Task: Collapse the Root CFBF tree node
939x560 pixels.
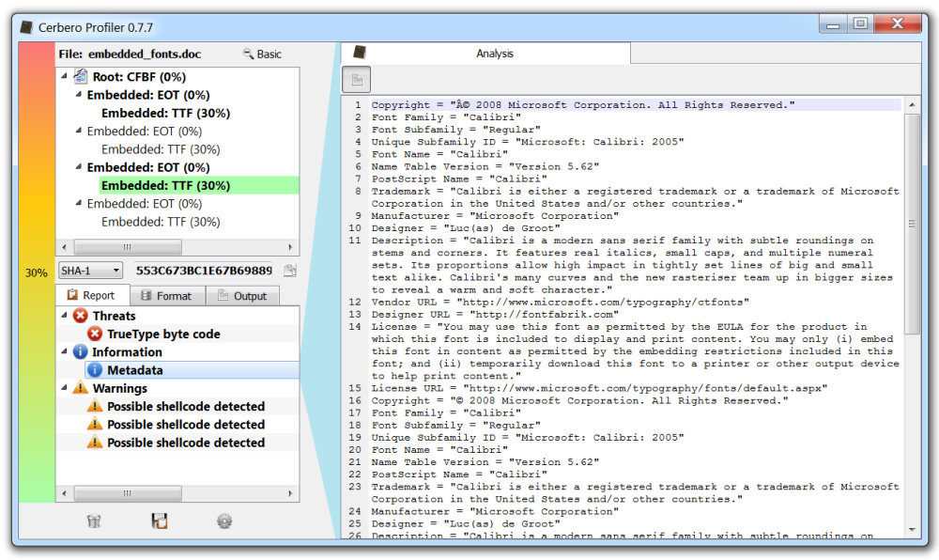Action: 64,75
